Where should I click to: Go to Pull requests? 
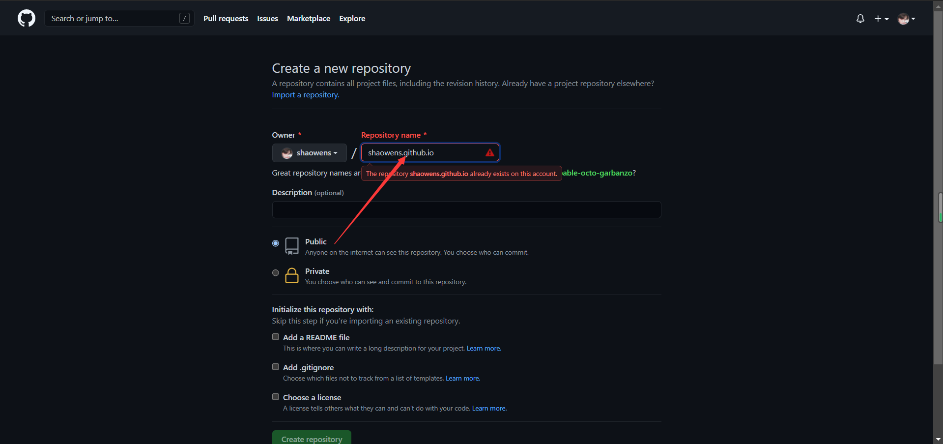click(226, 19)
